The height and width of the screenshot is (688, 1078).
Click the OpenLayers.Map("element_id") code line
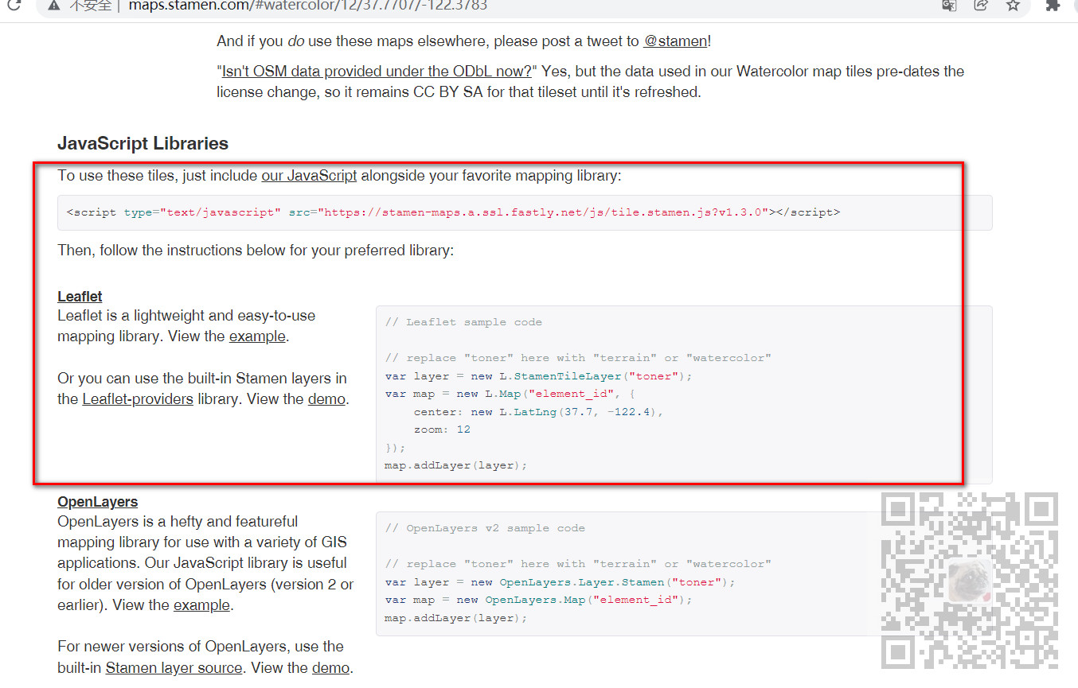tap(539, 599)
